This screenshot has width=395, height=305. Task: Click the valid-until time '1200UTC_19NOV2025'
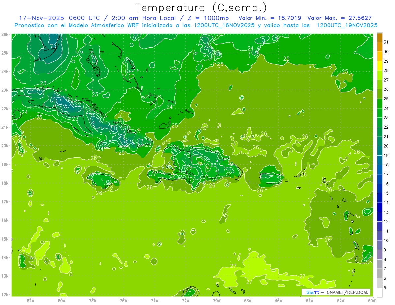347,25
